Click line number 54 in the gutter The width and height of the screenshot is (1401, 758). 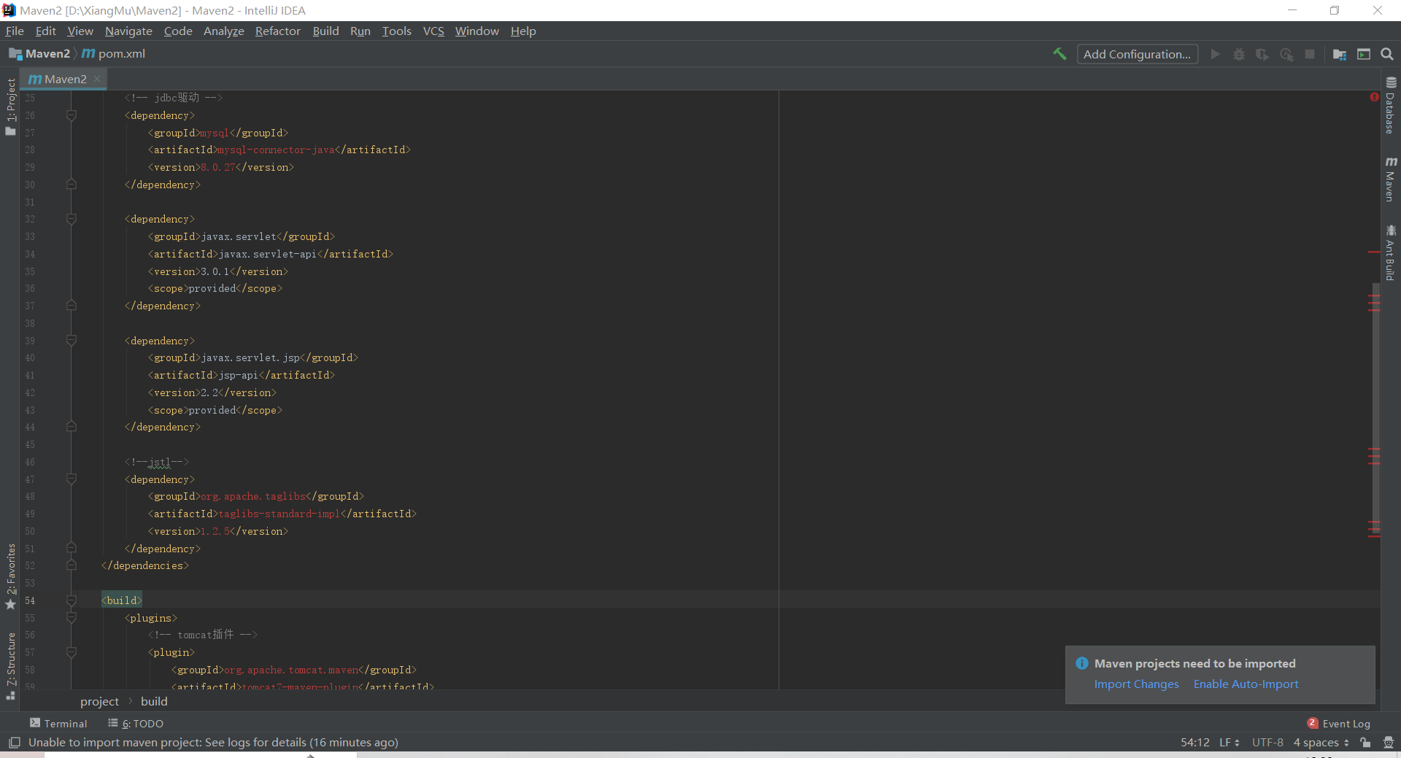(30, 600)
